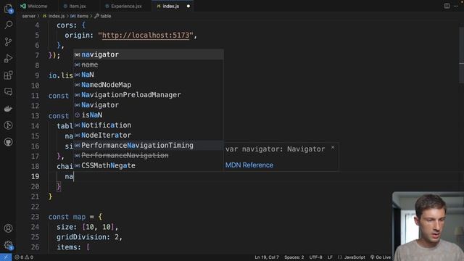464x261 pixels.
Task: Open the timeline/history icon in the activity bar
Action: tap(8, 125)
